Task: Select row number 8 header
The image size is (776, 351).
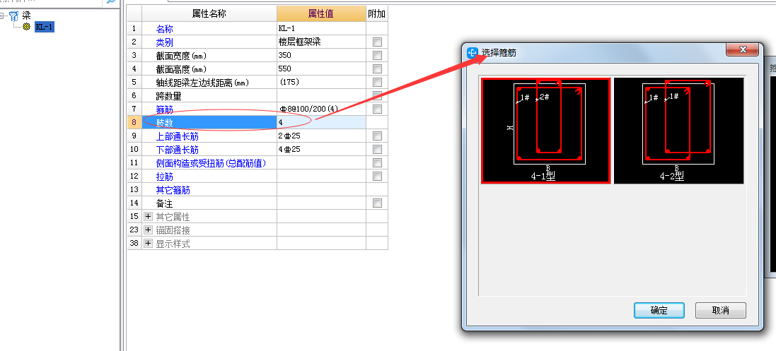Action: click(x=134, y=122)
